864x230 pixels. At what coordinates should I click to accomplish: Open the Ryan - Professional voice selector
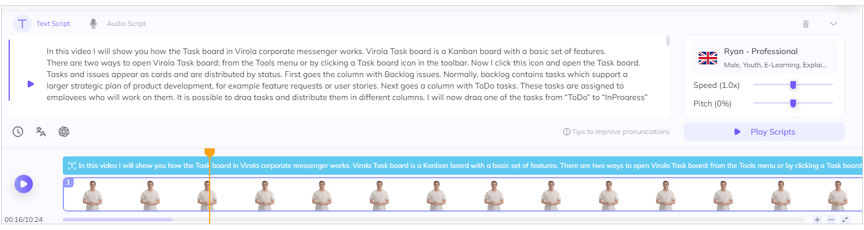[764, 57]
